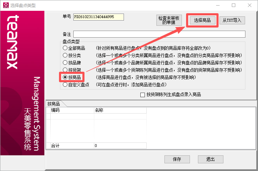
Task: Click the 检查未审核的单据 button
Action: click(169, 20)
